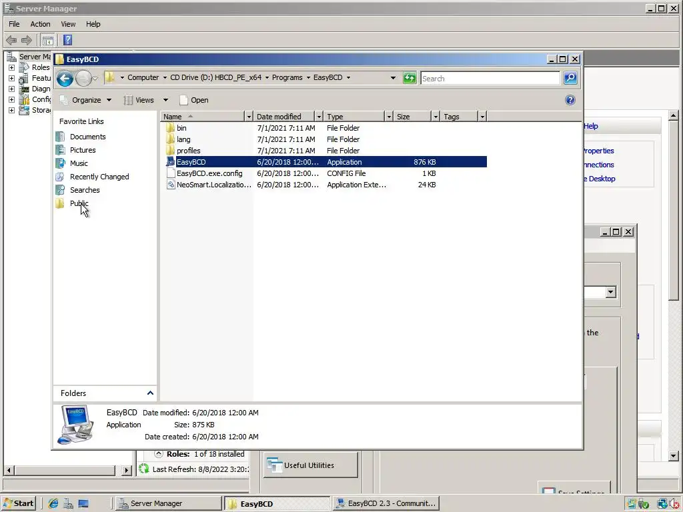This screenshot has height=512, width=683.
Task: Click the Explorer Back navigation arrow
Action: click(65, 79)
